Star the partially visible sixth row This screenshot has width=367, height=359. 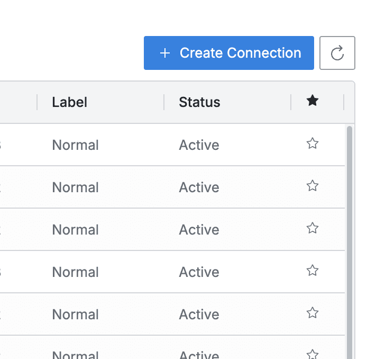[x=313, y=354]
